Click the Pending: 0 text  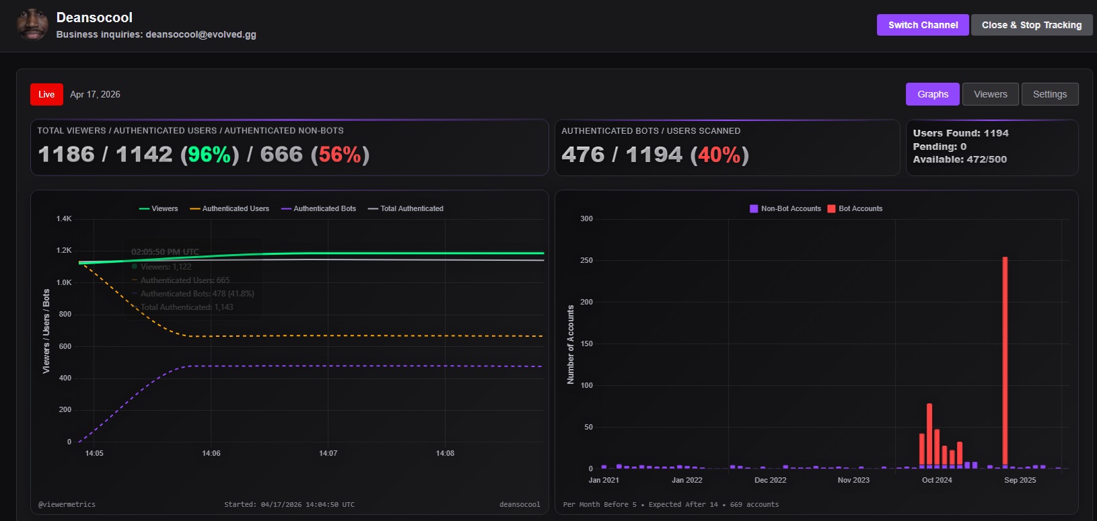[x=940, y=147]
